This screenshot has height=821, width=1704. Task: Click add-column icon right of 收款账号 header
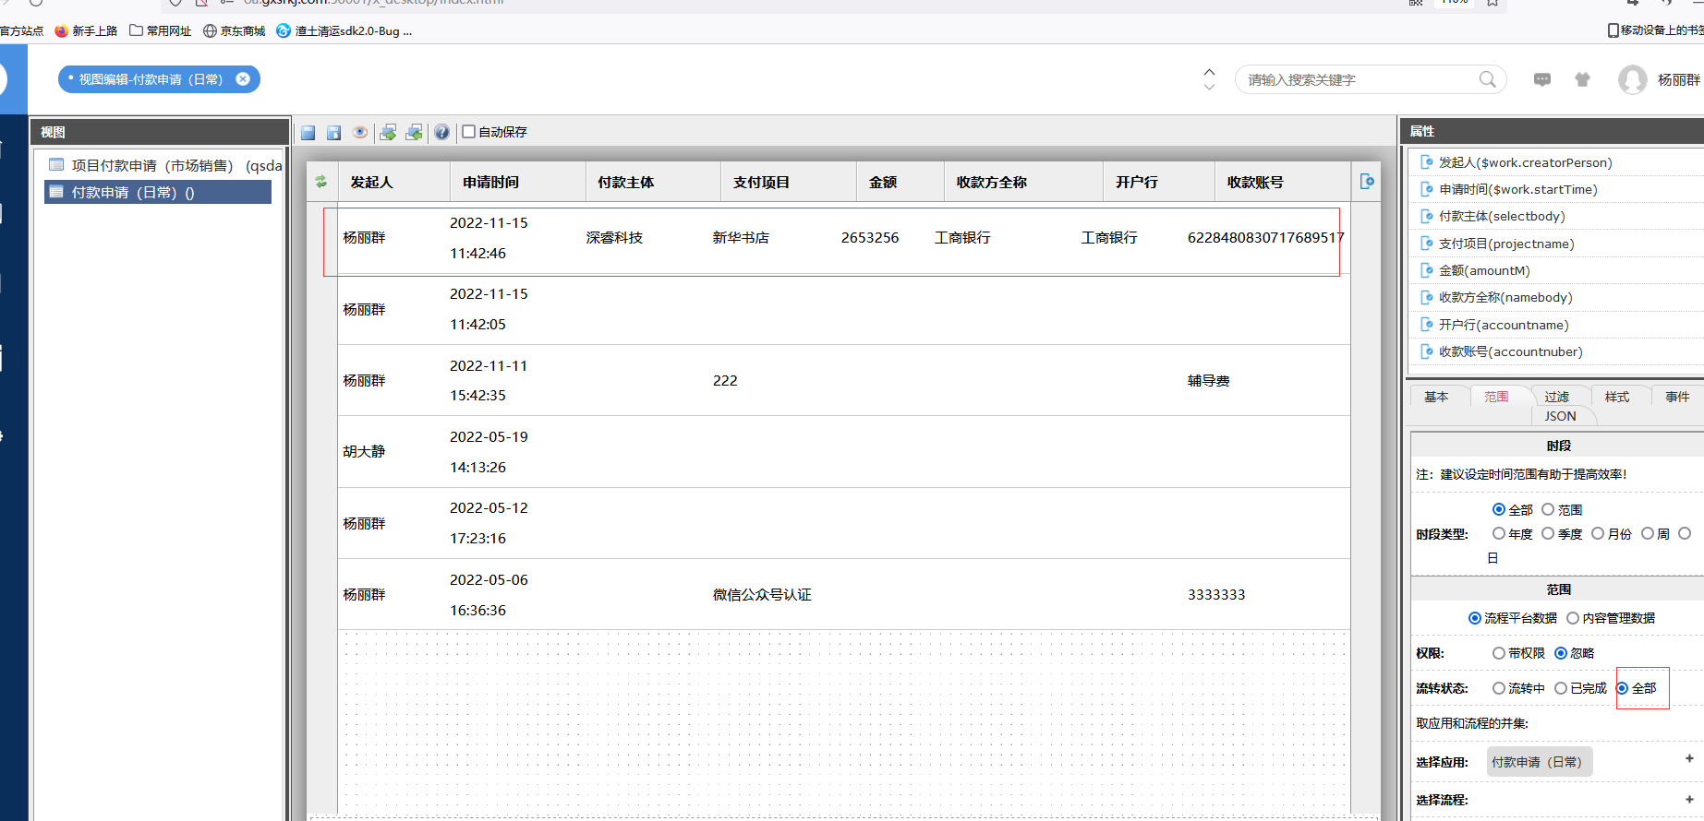pos(1367,182)
